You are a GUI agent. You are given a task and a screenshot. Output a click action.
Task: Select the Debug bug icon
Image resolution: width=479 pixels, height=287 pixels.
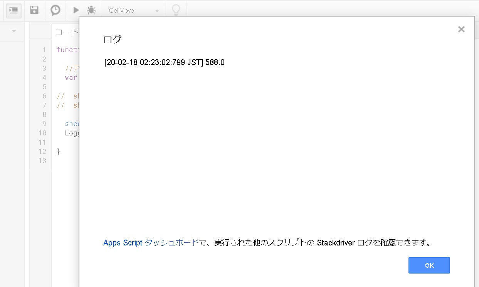click(91, 10)
